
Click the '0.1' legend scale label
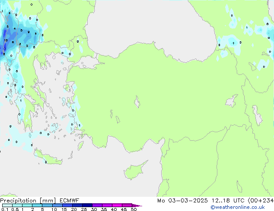5,209
